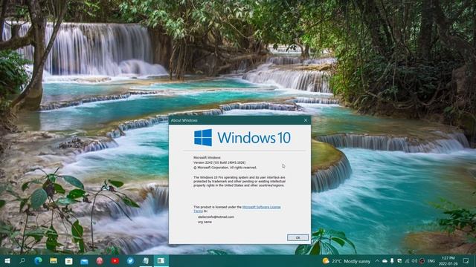The width and height of the screenshot is (476, 267).
Task: Open the clock showing 1:27 PM
Action: pyautogui.click(x=448, y=260)
